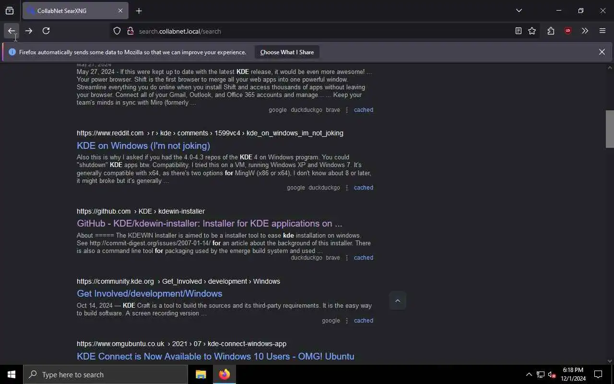This screenshot has width=614, height=384.
Task: Open options dots for Get Involved result
Action: (347, 321)
